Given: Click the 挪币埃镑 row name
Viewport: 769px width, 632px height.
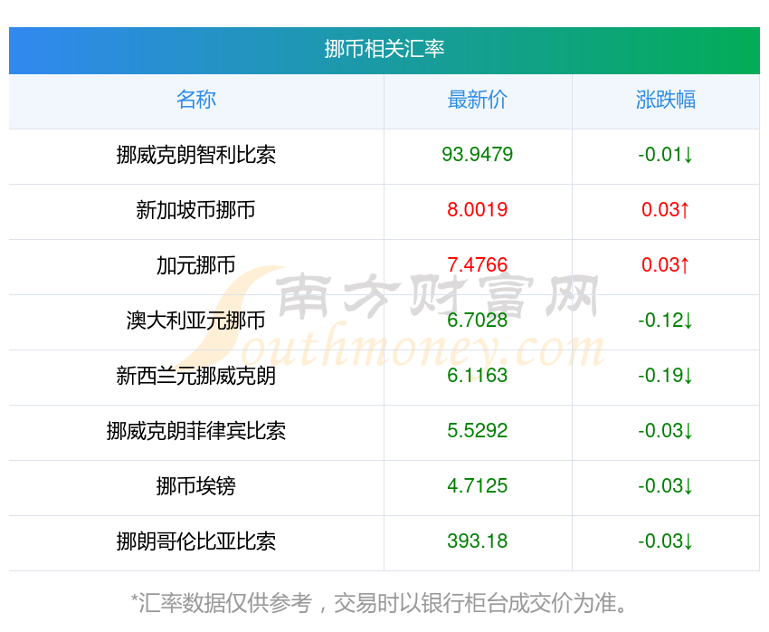Looking at the screenshot, I should tap(196, 486).
